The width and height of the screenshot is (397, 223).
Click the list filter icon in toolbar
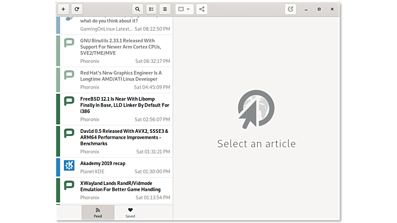(x=152, y=9)
